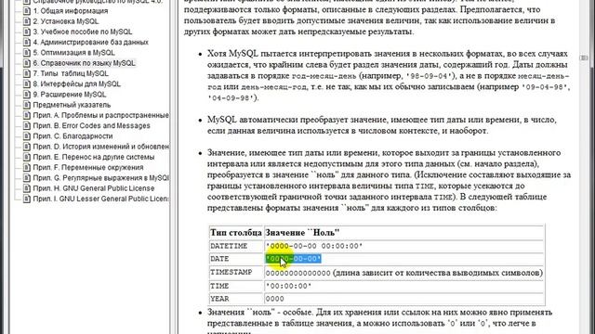Open '7. Типы таблиц MySQL' chapter

coord(71,73)
